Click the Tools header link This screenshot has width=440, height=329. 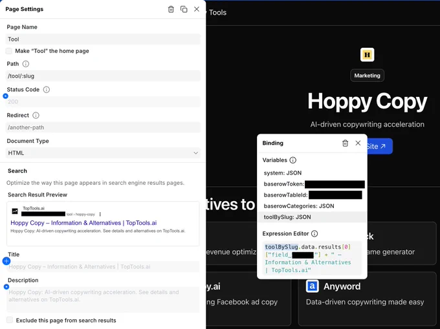pos(217,13)
